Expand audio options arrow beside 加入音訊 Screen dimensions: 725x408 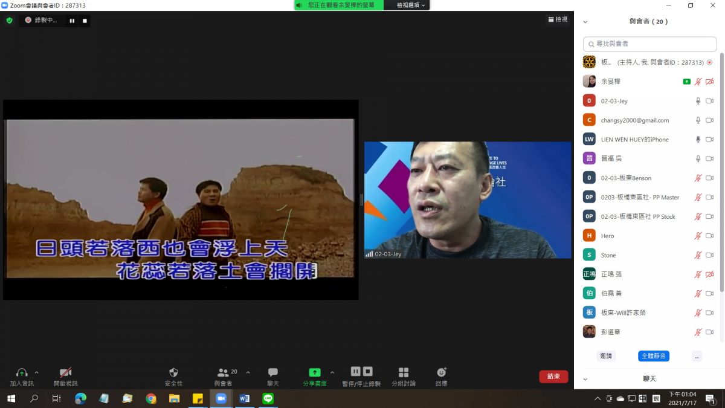tap(36, 372)
